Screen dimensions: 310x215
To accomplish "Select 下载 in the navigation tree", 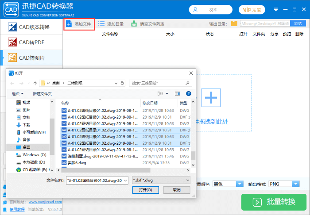I will pyautogui.click(x=26, y=125).
